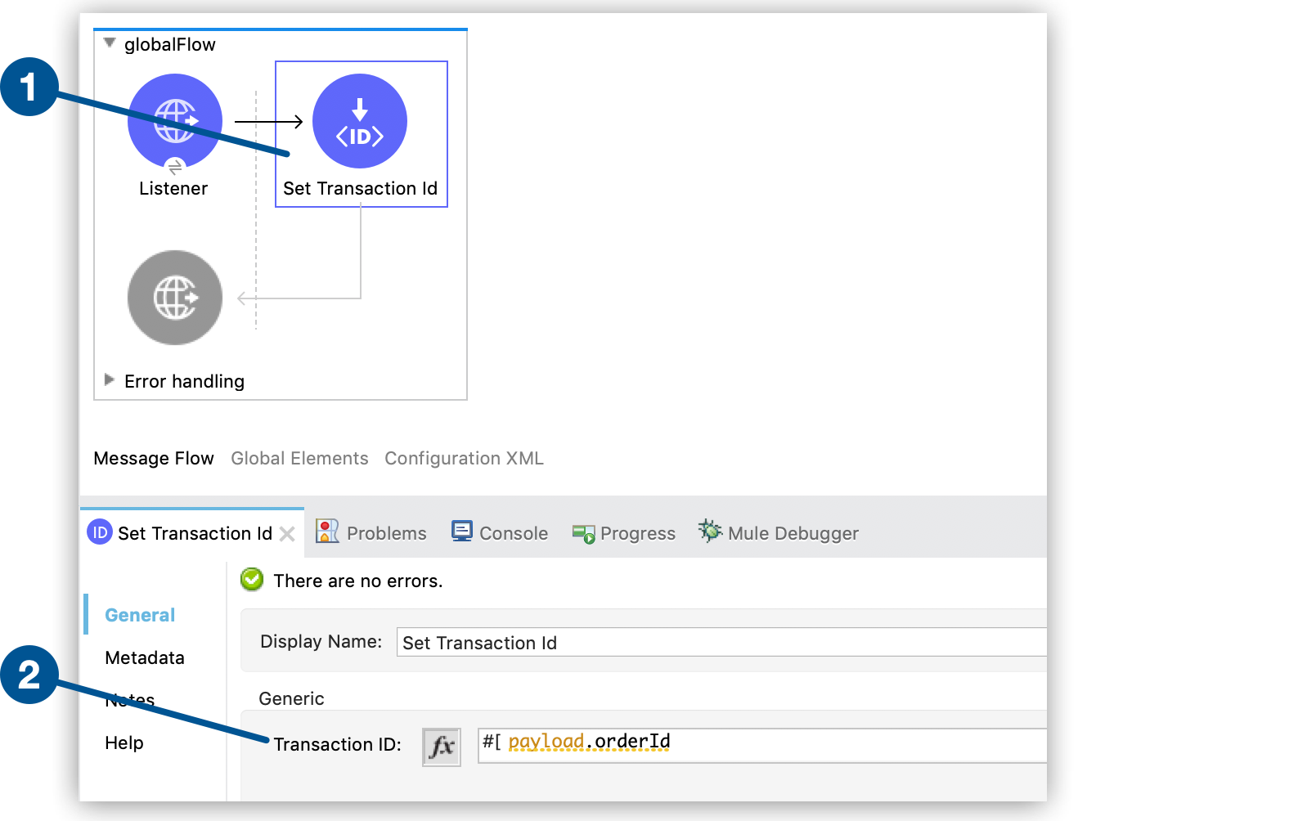Toggle the fx expression mode button
Image resolution: width=1307 pixels, height=821 pixels.
(x=442, y=747)
